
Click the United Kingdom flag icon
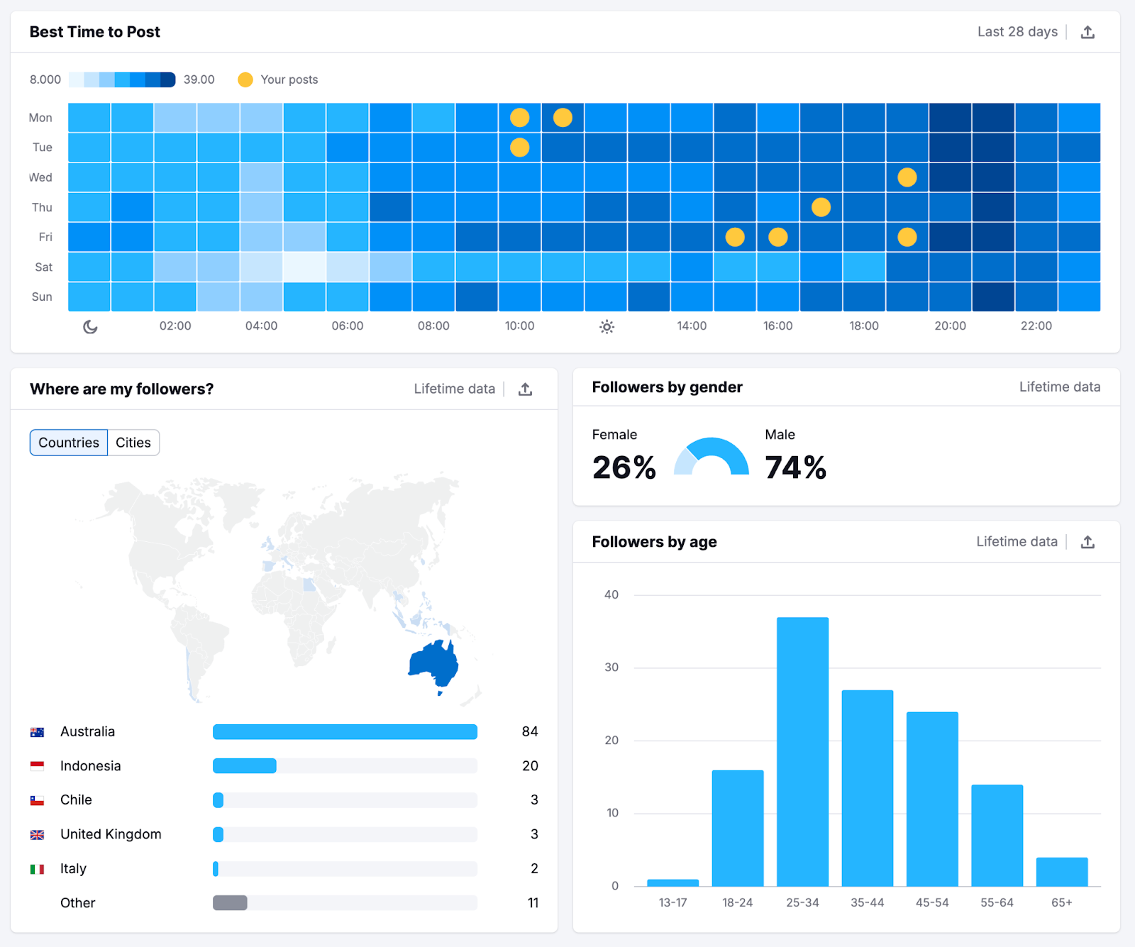pyautogui.click(x=39, y=834)
